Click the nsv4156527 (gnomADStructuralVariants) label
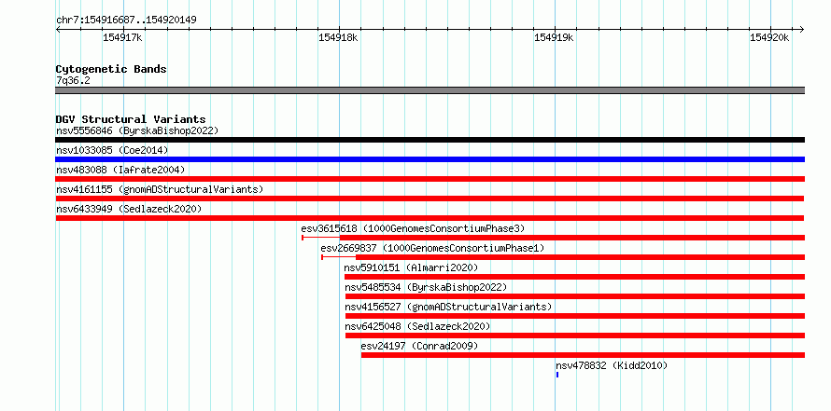 coord(448,307)
